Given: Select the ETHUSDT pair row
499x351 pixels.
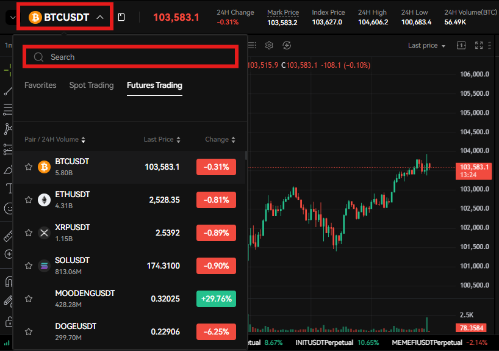Looking at the screenshot, I should [x=130, y=200].
